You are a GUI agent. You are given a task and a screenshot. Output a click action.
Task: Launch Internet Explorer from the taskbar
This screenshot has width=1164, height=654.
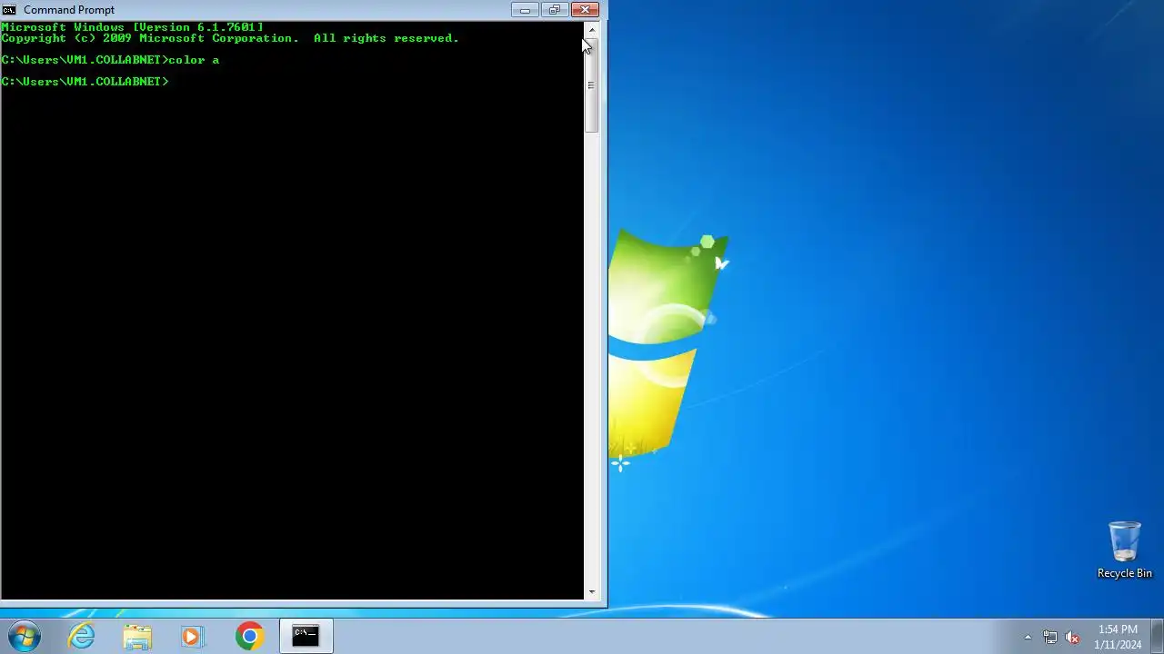point(82,636)
